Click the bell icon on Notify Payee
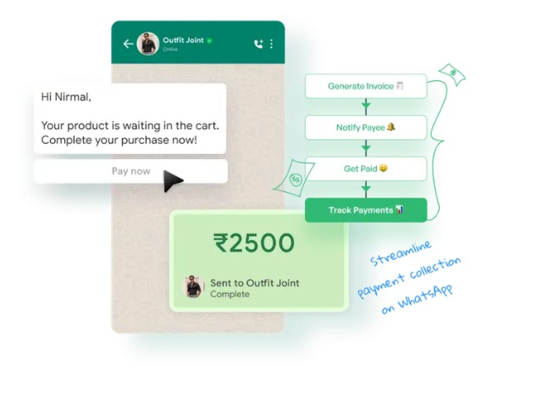 391,127
